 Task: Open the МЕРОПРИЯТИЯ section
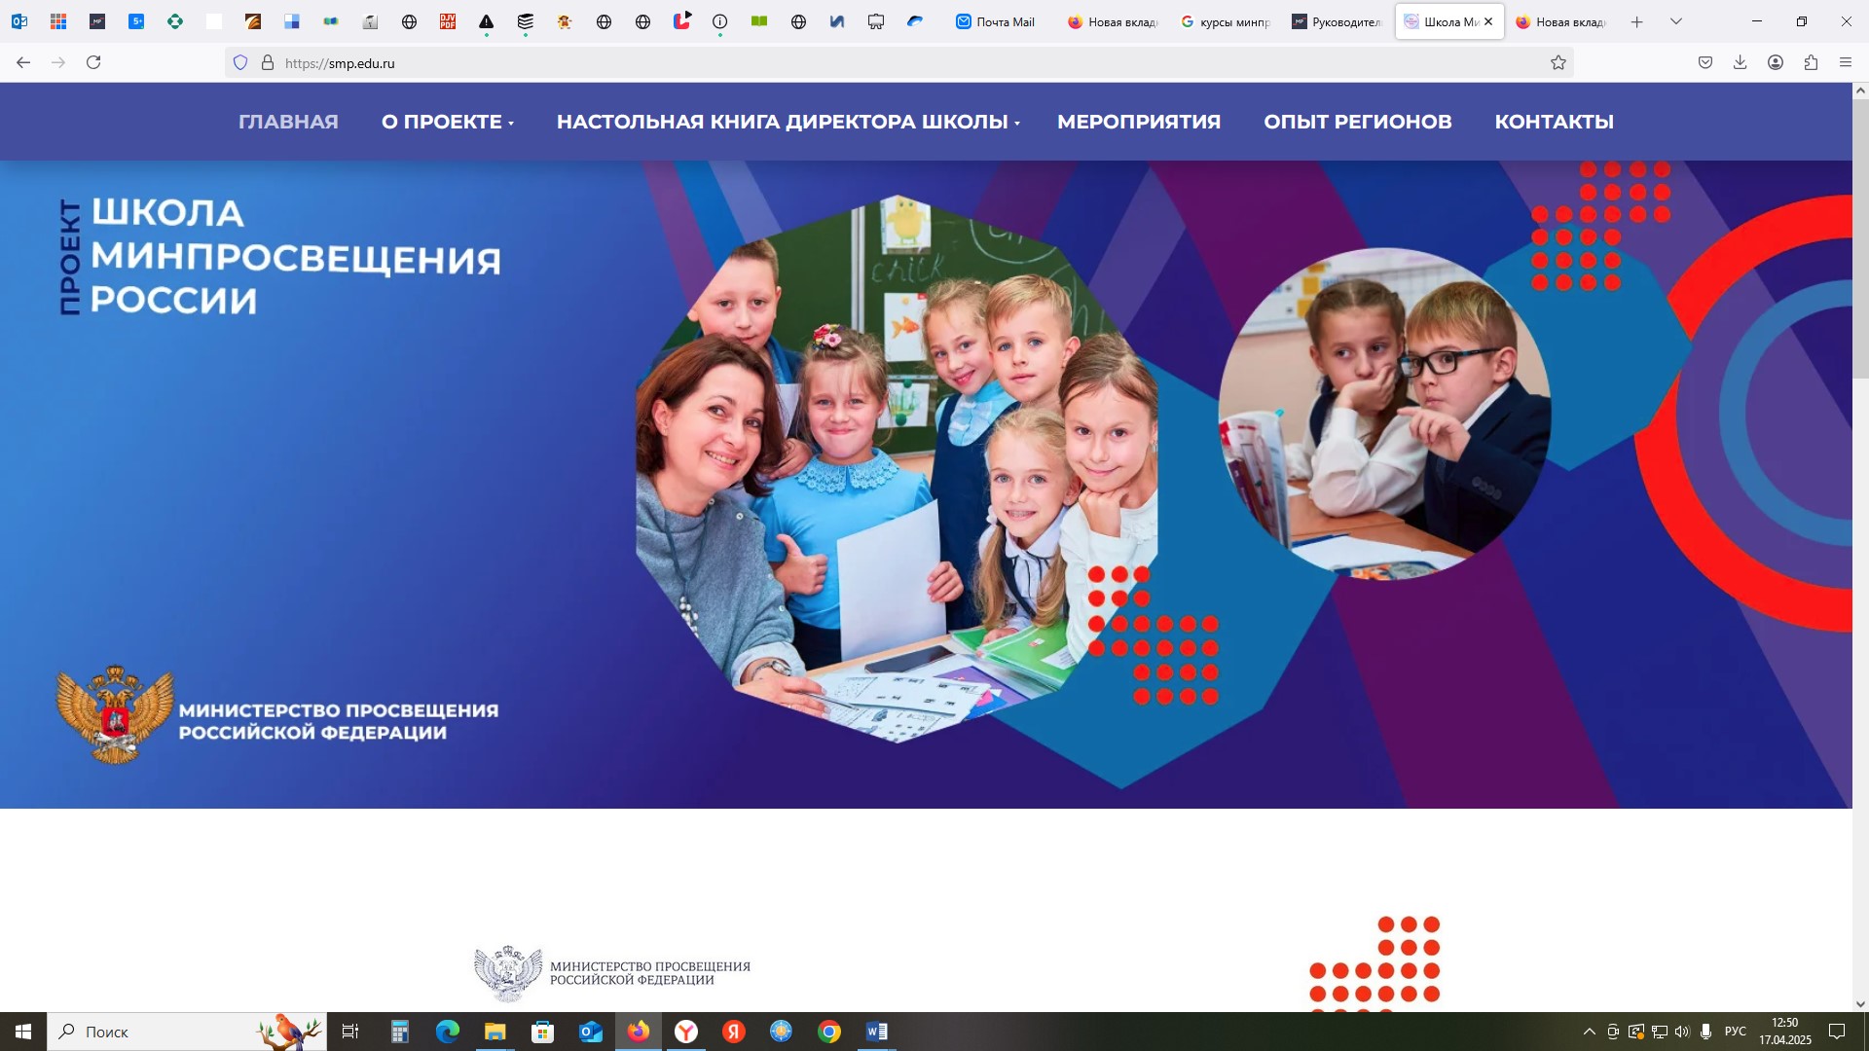click(x=1139, y=122)
